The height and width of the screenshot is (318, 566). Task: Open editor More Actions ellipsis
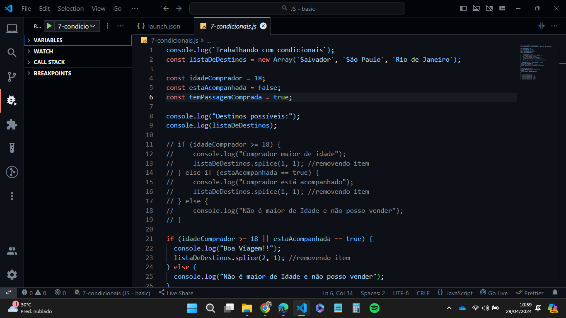pos(554,26)
